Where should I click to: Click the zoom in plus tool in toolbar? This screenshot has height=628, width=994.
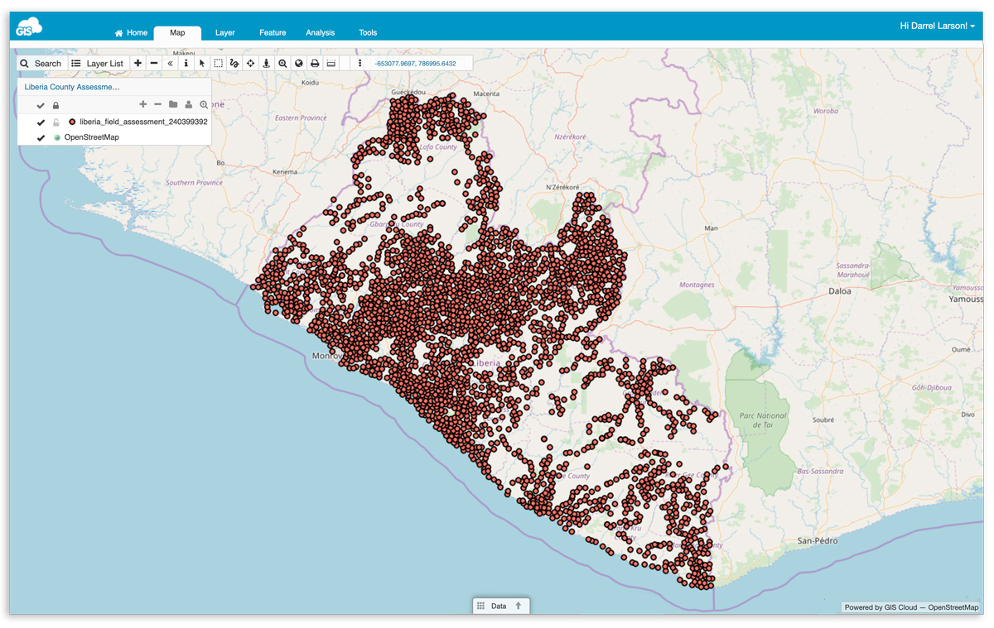click(x=138, y=63)
